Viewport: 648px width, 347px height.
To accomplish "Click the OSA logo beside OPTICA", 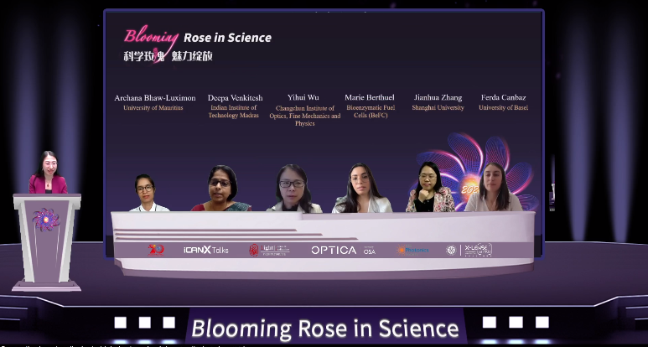I will click(369, 250).
